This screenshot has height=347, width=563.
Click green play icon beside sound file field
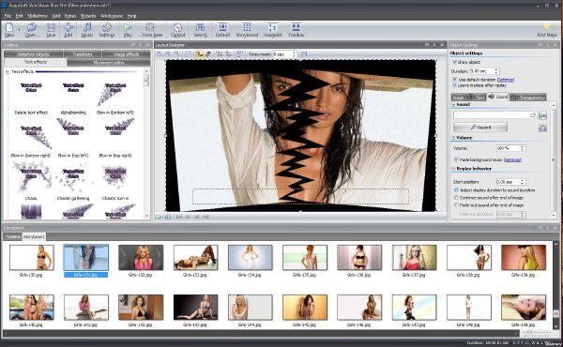pos(542,115)
